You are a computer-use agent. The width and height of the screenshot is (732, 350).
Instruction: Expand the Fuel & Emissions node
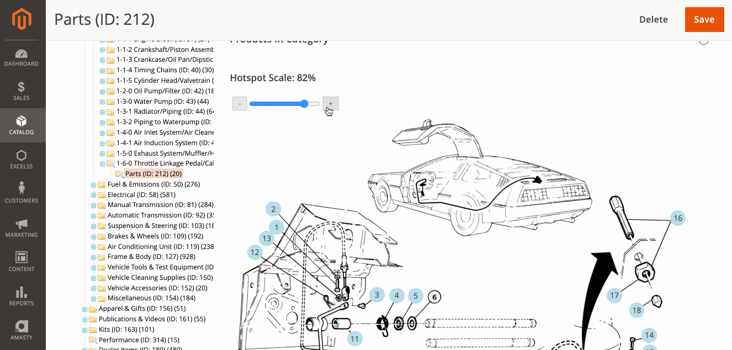[93, 185]
